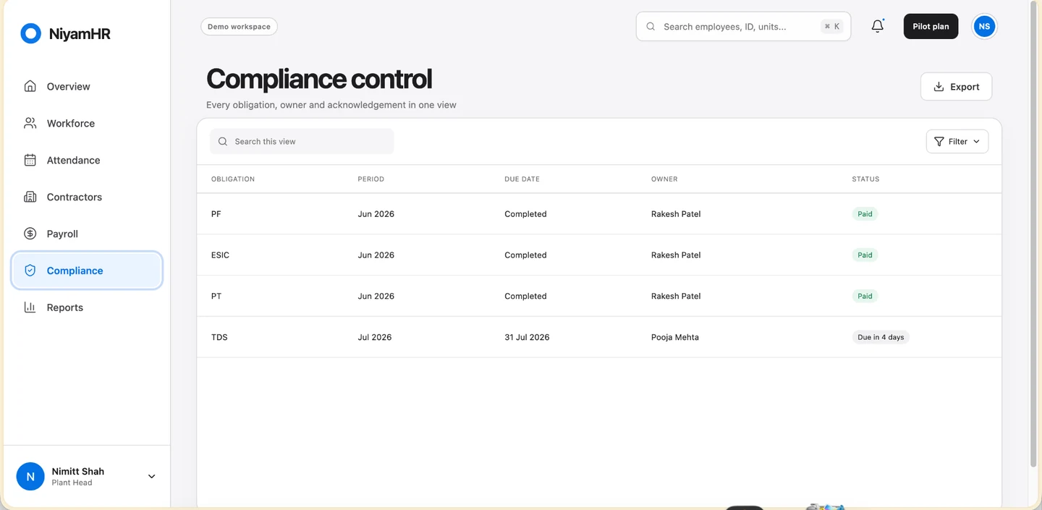
Task: Click the Paid status in PT row
Action: pyautogui.click(x=865, y=297)
